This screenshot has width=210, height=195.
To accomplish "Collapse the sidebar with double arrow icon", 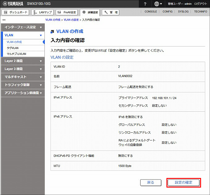I will [x=4, y=20].
